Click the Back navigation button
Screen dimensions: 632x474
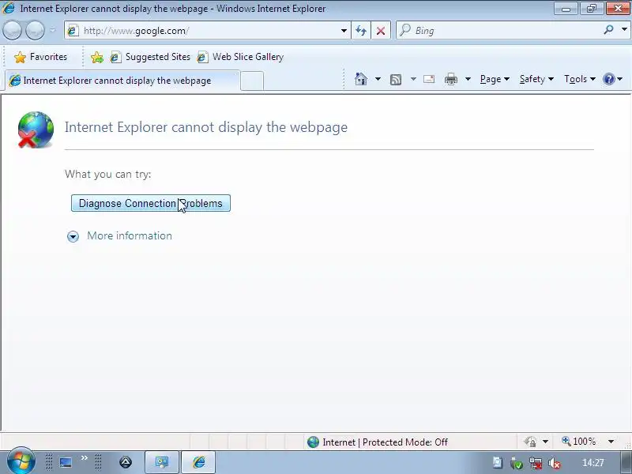[x=12, y=31]
